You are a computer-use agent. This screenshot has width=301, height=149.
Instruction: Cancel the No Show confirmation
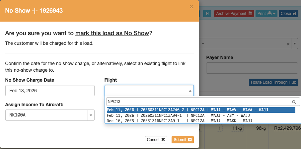click(156, 140)
